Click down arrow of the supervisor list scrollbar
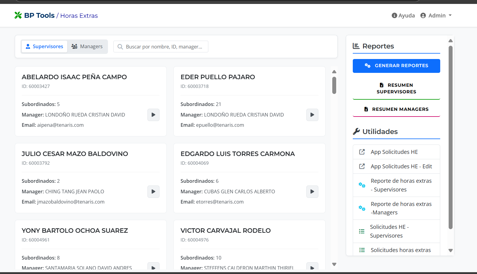The image size is (477, 274). click(334, 264)
